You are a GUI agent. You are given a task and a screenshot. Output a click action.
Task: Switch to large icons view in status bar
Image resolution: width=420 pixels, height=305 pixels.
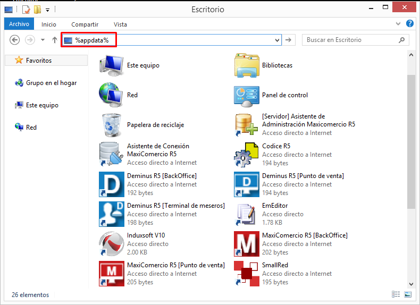[408, 294]
